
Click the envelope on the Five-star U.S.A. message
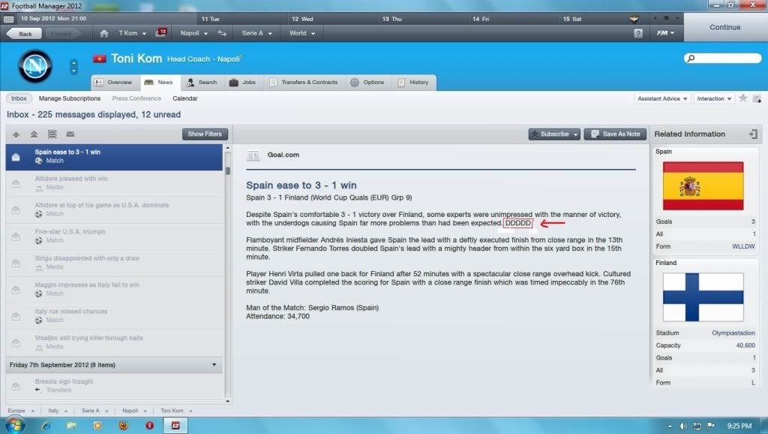[16, 237]
